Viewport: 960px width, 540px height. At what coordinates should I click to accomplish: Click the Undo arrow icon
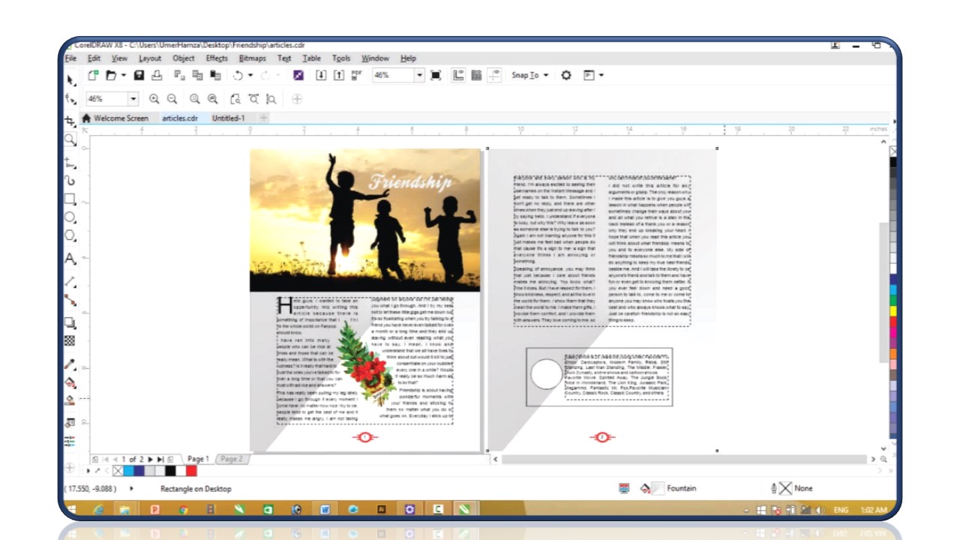238,75
